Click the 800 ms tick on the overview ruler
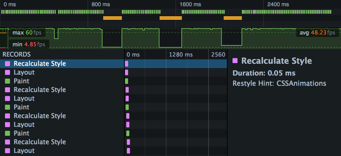 101,4
